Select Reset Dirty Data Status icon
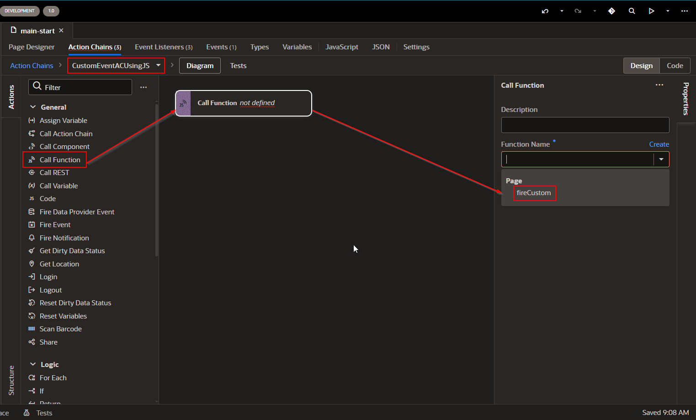The height and width of the screenshot is (420, 696). click(x=32, y=303)
